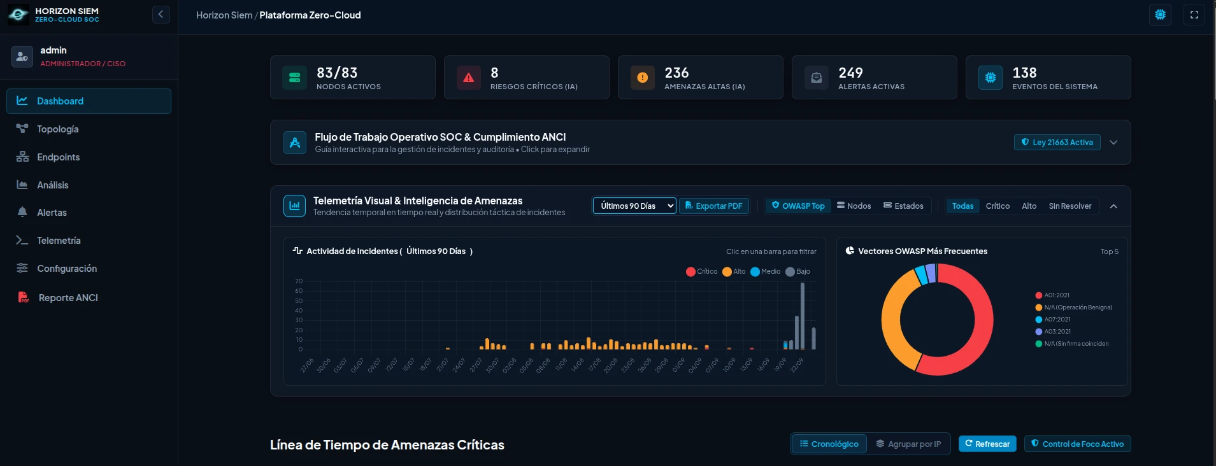The image size is (1216, 466).
Task: Click the Análisis chart icon
Action: pos(22,185)
